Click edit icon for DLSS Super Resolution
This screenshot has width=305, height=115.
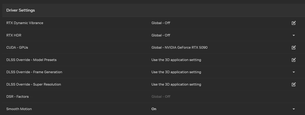tap(294, 84)
